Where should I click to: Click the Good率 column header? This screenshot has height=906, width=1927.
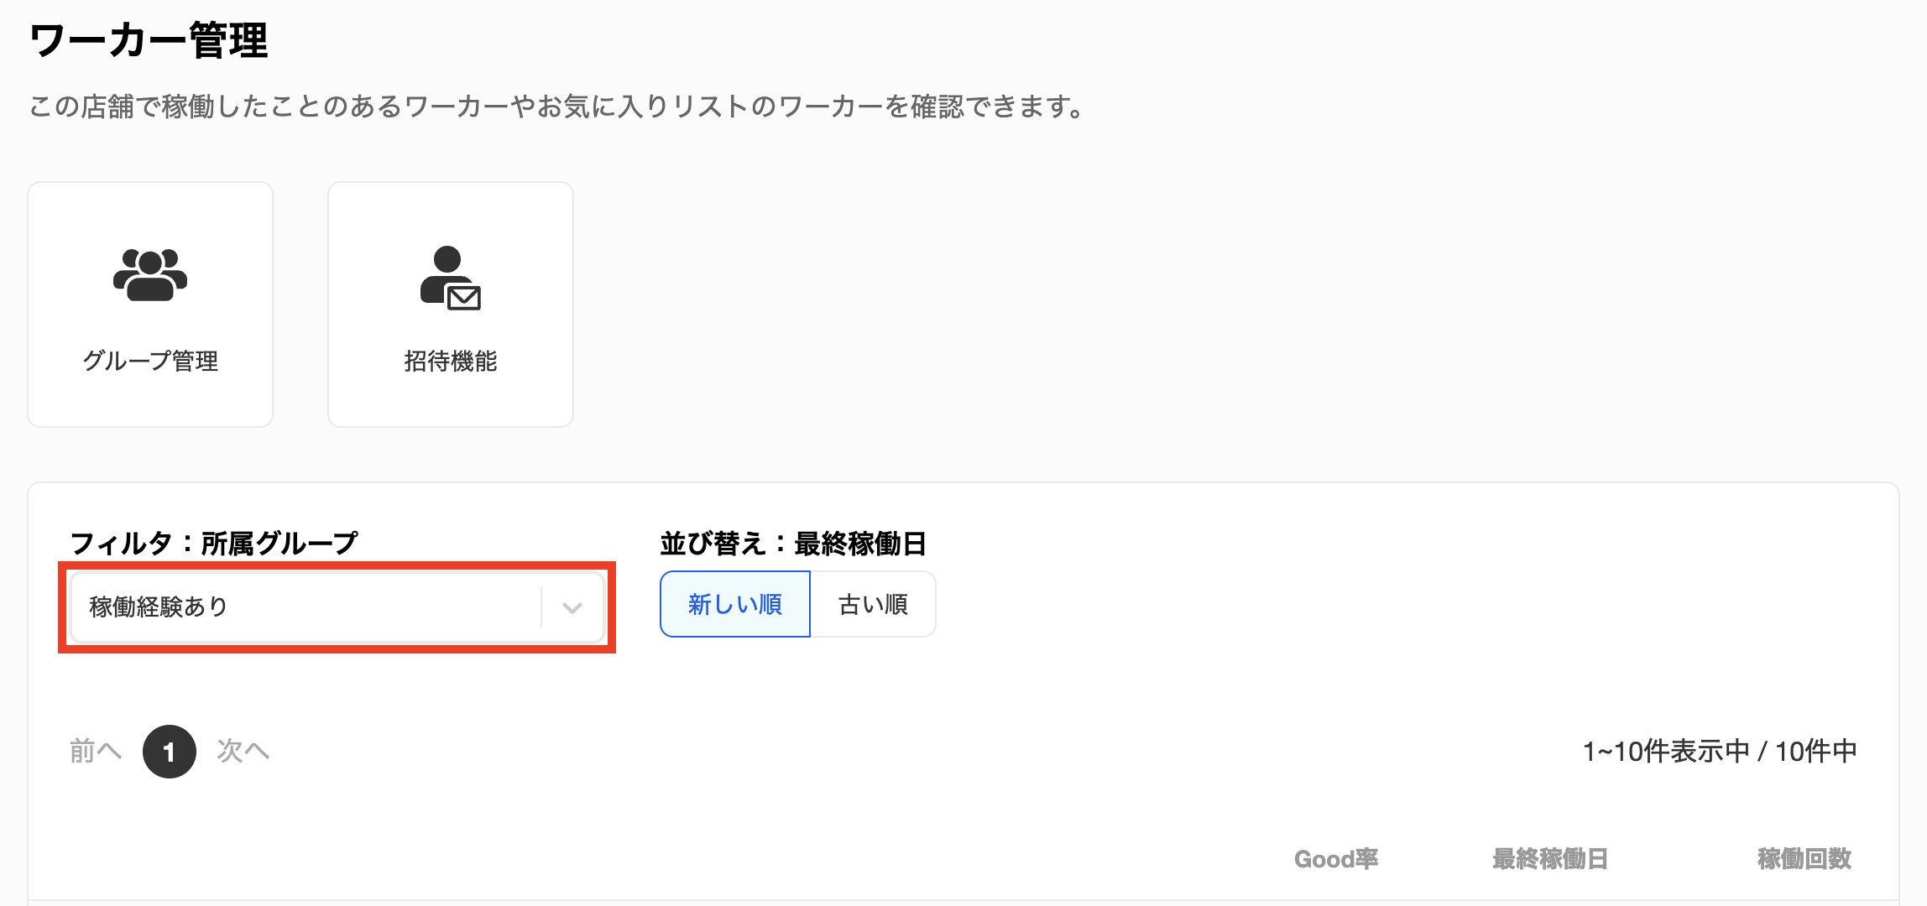click(1336, 859)
